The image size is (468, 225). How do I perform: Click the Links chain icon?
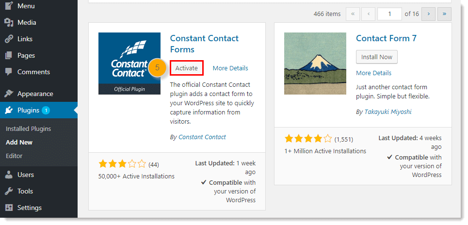point(9,39)
